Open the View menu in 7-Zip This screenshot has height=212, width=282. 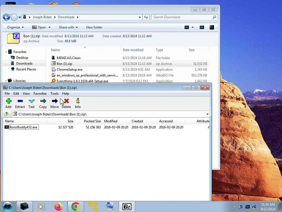26,94
